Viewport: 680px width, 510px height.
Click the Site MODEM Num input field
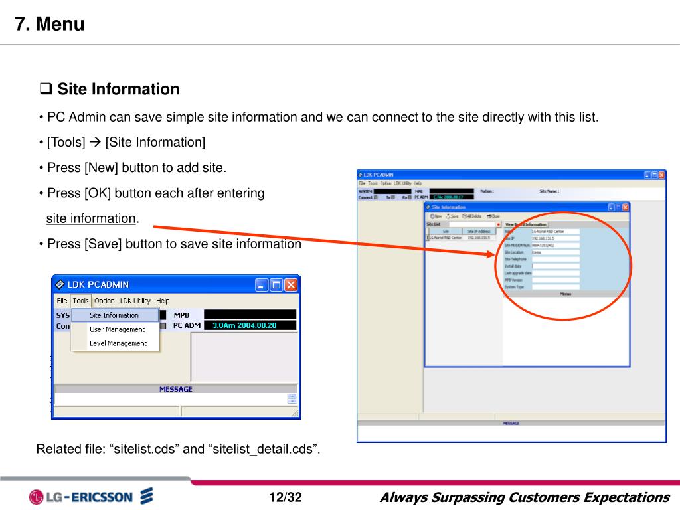point(556,246)
